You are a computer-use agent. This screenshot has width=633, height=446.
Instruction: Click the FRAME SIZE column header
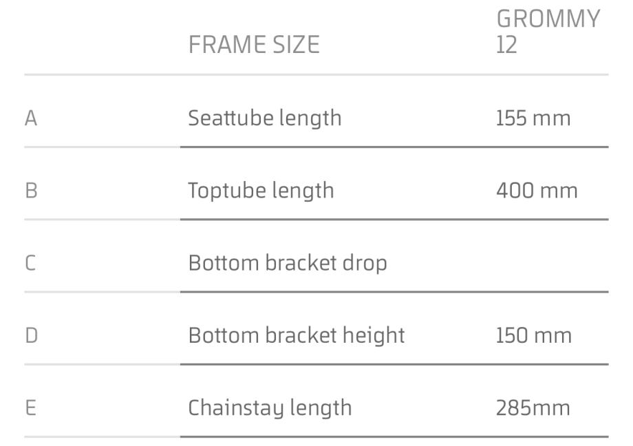click(254, 45)
